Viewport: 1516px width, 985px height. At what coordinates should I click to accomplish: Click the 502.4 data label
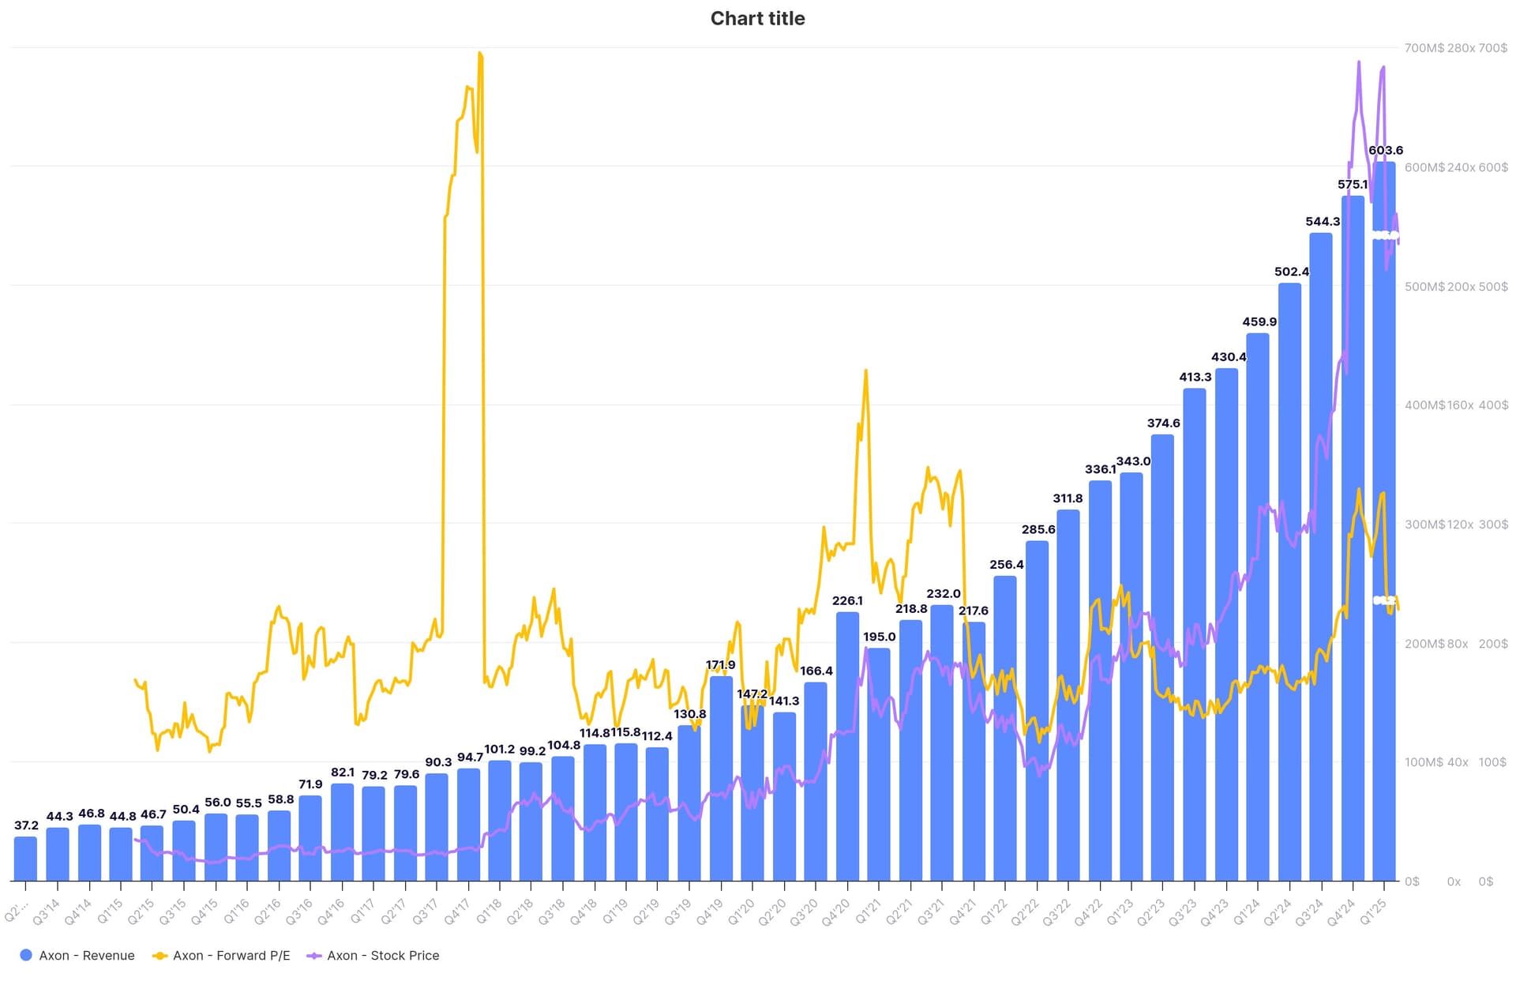click(x=1291, y=271)
